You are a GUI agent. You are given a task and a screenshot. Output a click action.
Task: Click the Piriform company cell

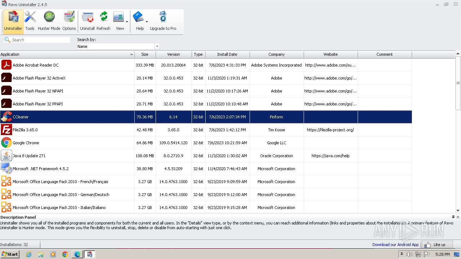pos(277,117)
